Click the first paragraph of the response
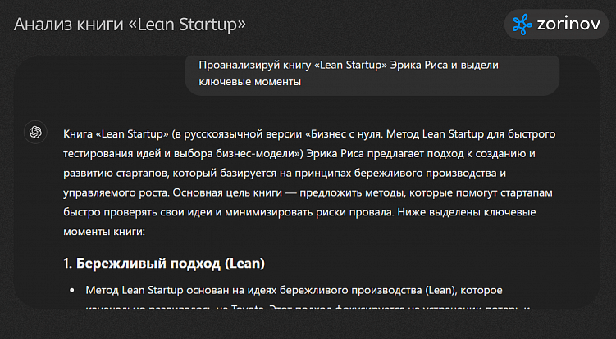 (x=305, y=183)
